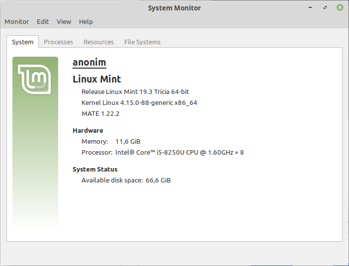Click the 'System Monitor' window title
Screen dimensions: 349x266
174,8
